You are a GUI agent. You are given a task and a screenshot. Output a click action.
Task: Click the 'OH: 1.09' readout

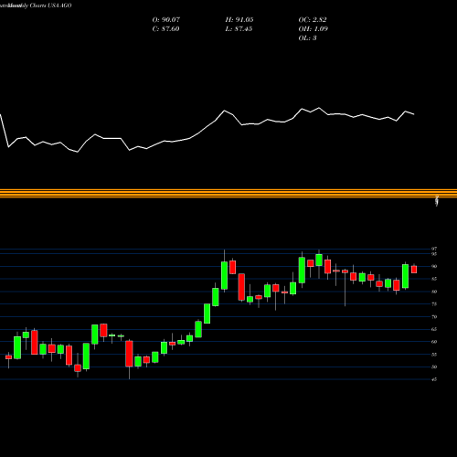point(314,29)
